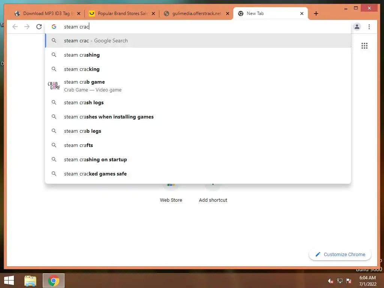Open a new tab with plus icon

pos(316,13)
